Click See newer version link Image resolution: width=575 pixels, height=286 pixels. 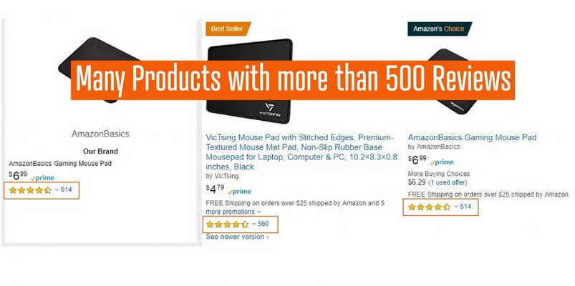click(x=237, y=237)
